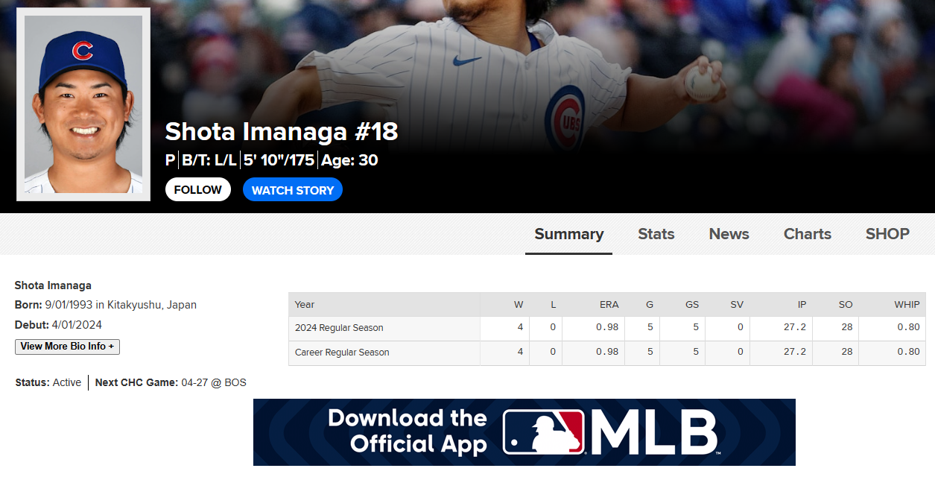Viewport: 935px width, 477px height.
Task: Click the WHIP column header
Action: coord(907,305)
